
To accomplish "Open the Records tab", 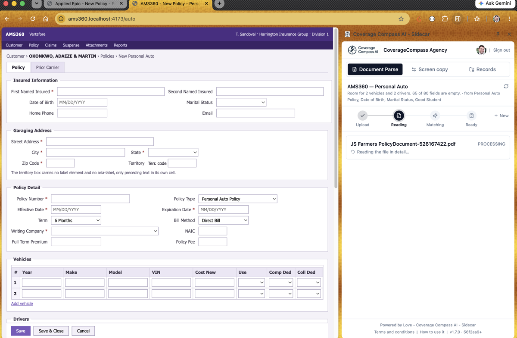I will point(482,69).
